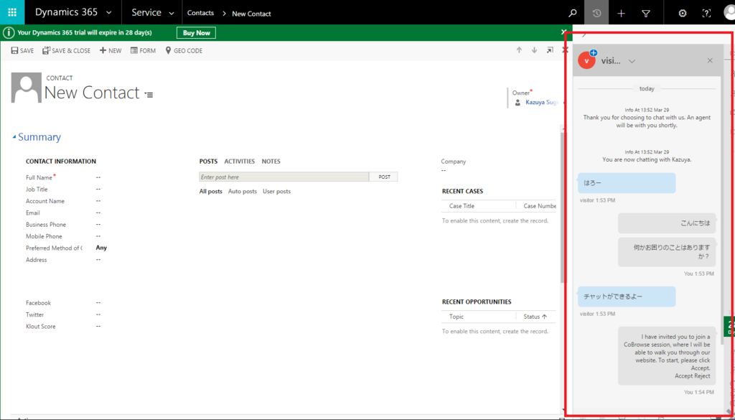Click the Enter post here field

click(284, 177)
